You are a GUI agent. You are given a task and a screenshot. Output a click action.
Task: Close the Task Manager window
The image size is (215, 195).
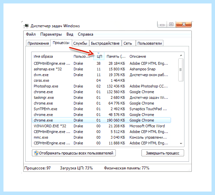(x=184, y=25)
